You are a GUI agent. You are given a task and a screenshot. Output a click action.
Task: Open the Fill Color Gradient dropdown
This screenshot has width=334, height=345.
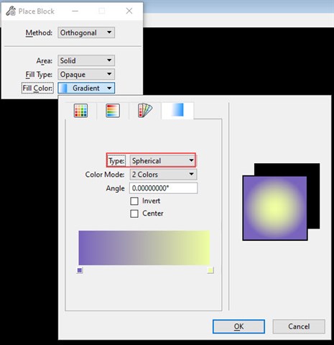[86, 88]
